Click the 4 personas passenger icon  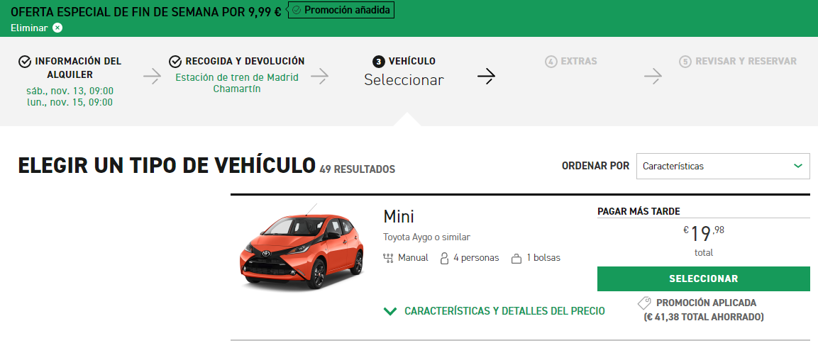tap(445, 258)
